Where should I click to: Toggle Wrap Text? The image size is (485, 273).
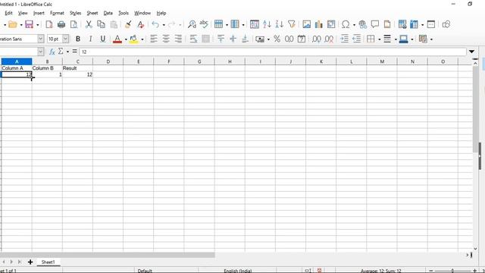(194, 39)
